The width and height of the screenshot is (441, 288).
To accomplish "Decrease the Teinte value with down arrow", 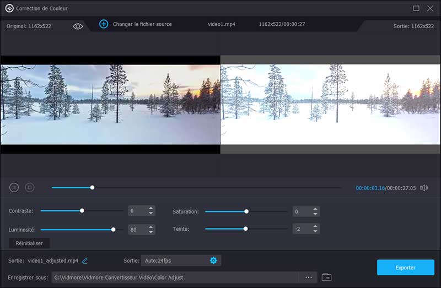I will [x=315, y=231].
